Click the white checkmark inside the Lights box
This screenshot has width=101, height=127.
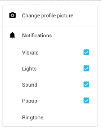coord(86,69)
